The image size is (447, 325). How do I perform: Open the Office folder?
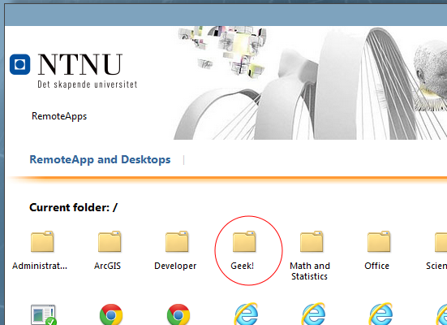379,241
